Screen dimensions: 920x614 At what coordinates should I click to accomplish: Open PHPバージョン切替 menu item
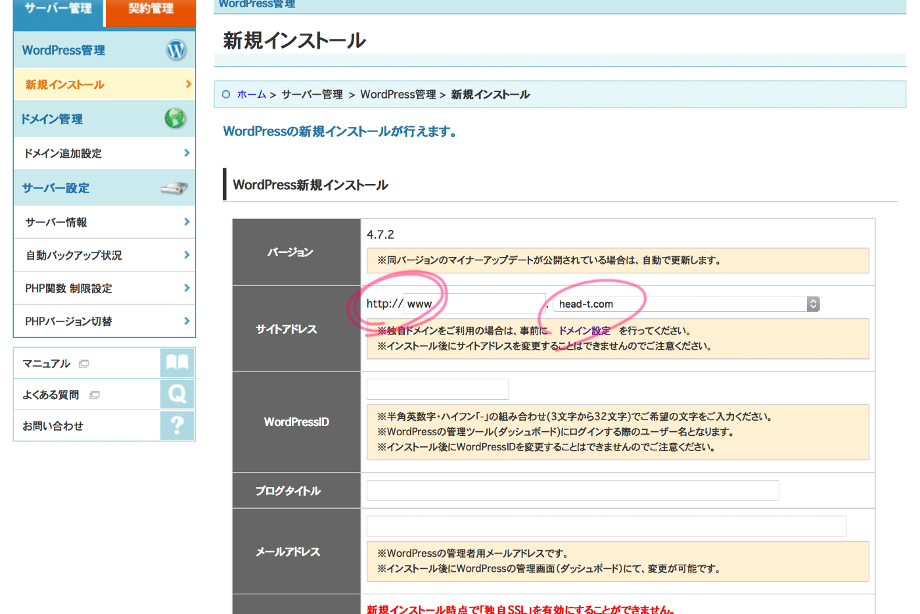[x=104, y=321]
